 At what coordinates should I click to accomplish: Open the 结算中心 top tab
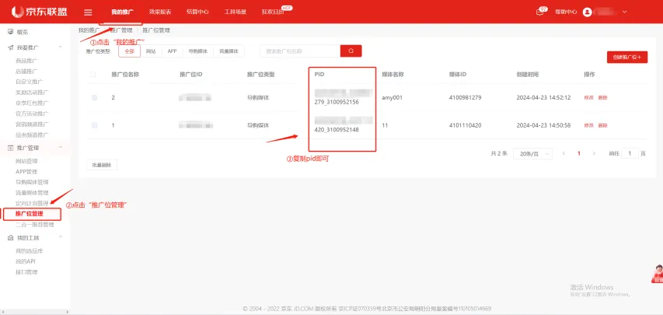(x=197, y=12)
